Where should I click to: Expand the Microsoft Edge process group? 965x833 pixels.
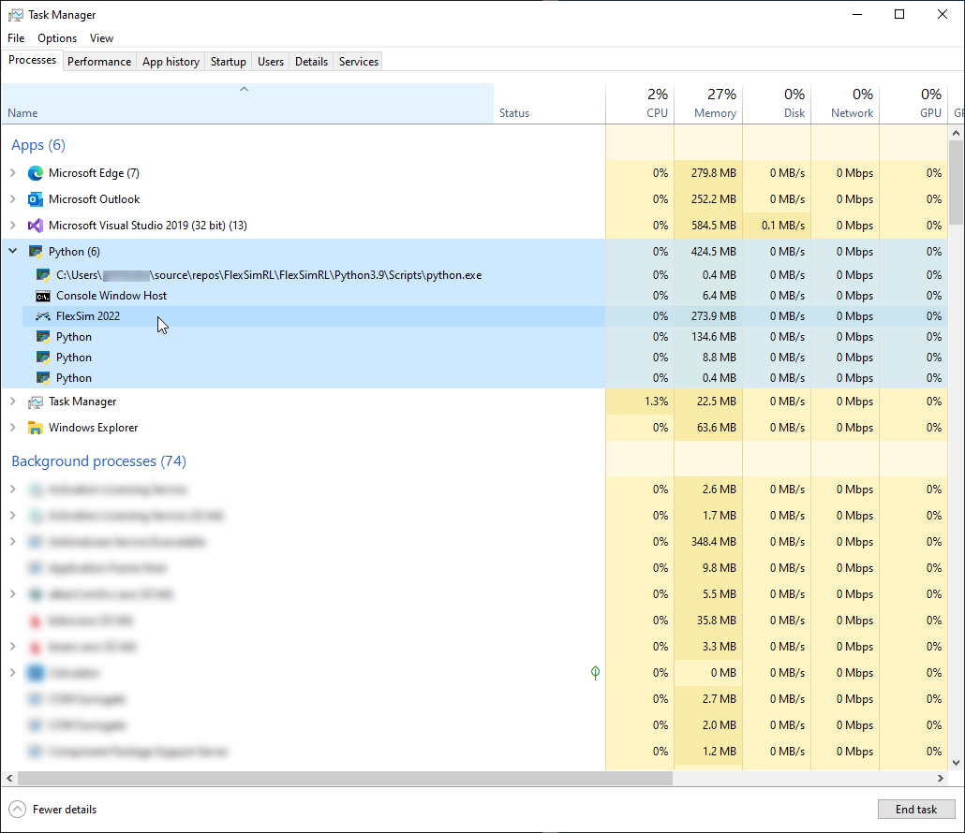12,173
